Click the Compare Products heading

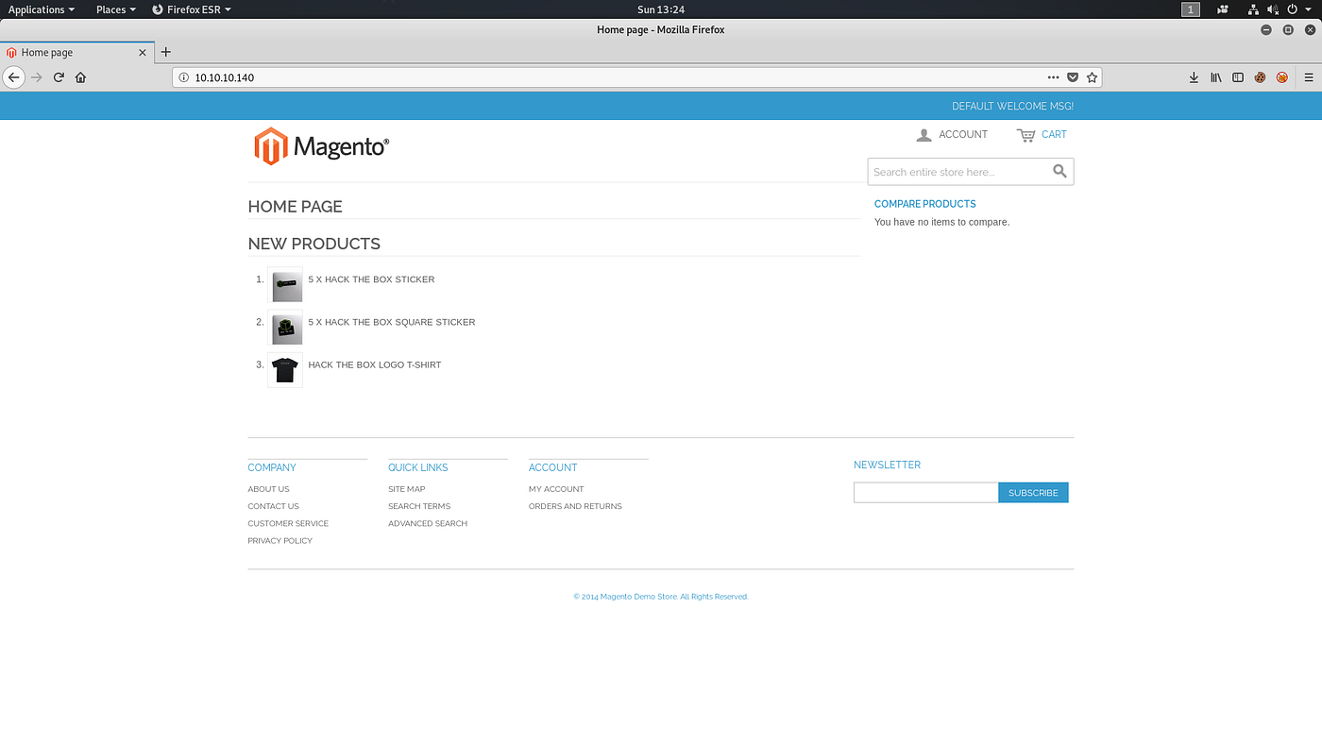click(x=925, y=204)
